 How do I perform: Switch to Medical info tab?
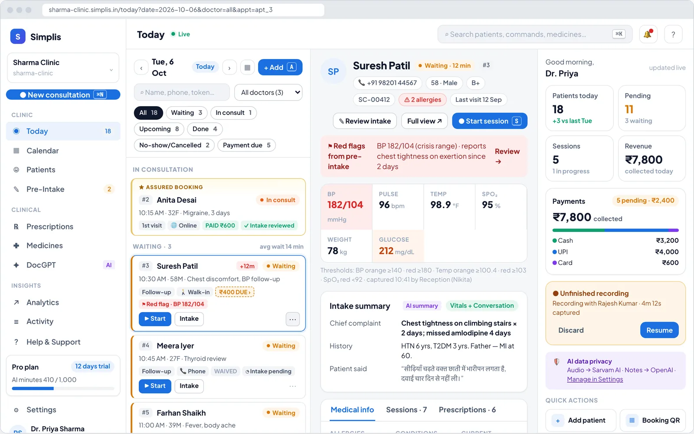[x=352, y=410]
